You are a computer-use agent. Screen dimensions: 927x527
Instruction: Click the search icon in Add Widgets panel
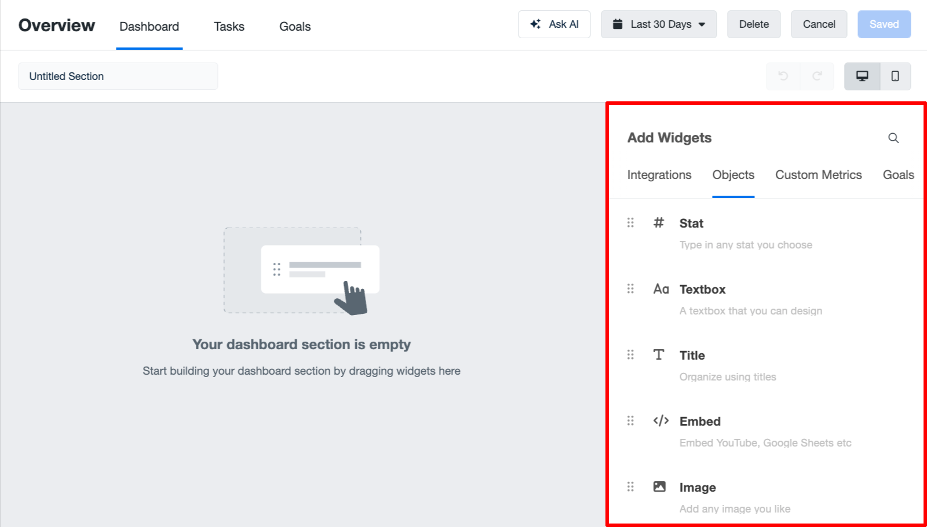pos(893,138)
